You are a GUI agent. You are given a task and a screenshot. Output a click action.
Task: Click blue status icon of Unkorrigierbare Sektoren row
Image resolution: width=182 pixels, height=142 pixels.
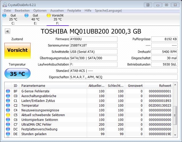pyautogui.click(x=8, y=120)
